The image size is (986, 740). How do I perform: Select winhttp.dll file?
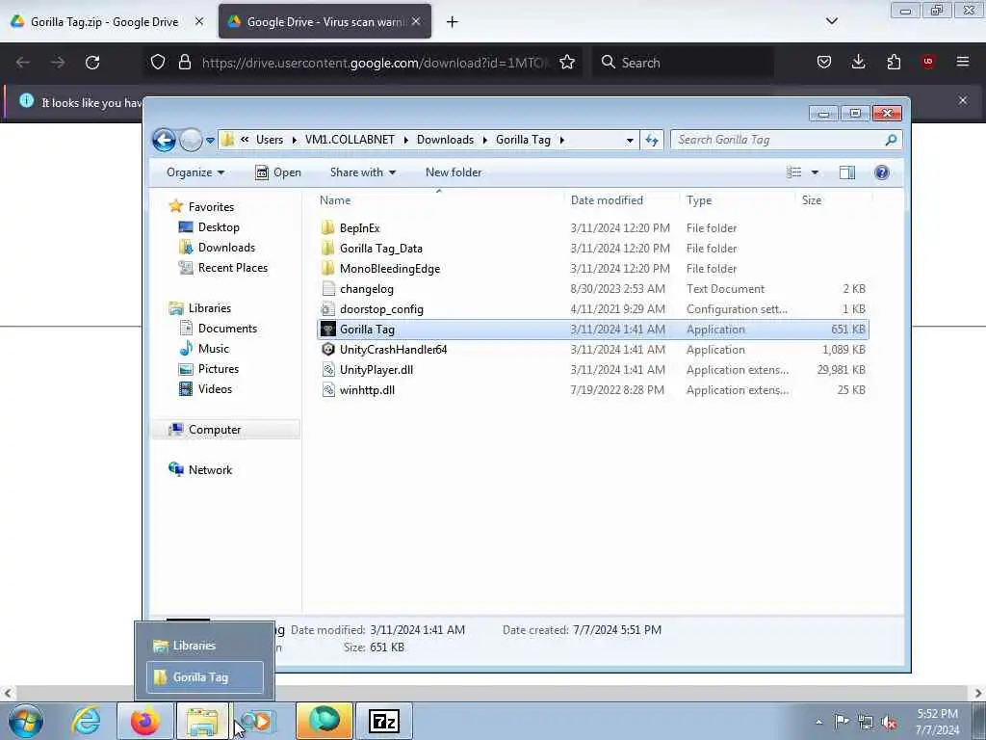[592, 390]
